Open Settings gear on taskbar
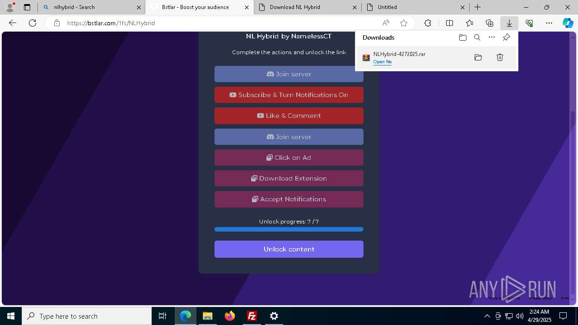Screen dimensions: 578x325 (274, 316)
